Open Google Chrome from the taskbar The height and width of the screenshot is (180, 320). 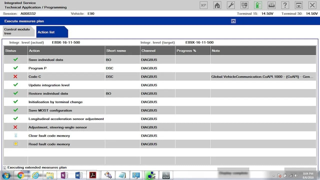(21, 175)
